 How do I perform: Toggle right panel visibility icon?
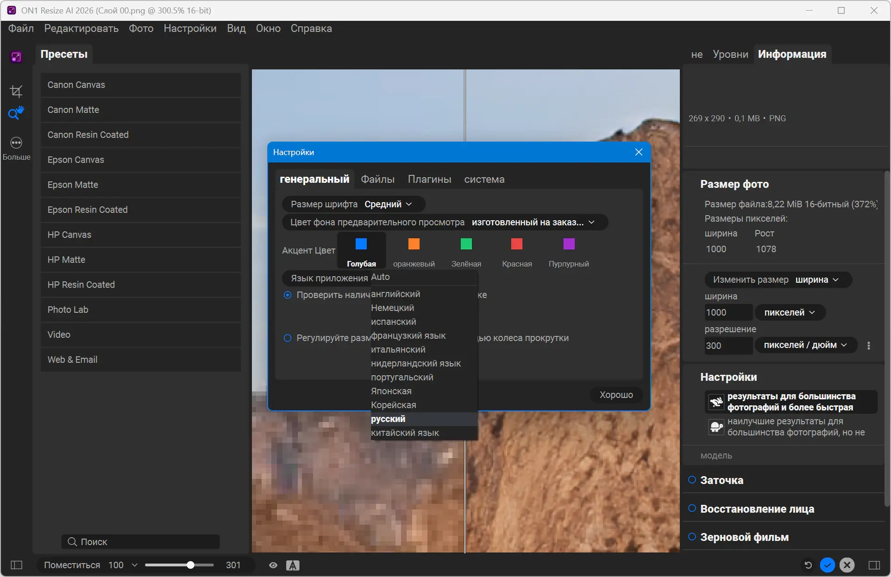point(874,565)
